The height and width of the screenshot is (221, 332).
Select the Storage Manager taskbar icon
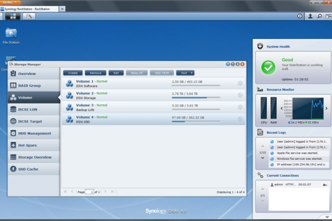(29, 16)
